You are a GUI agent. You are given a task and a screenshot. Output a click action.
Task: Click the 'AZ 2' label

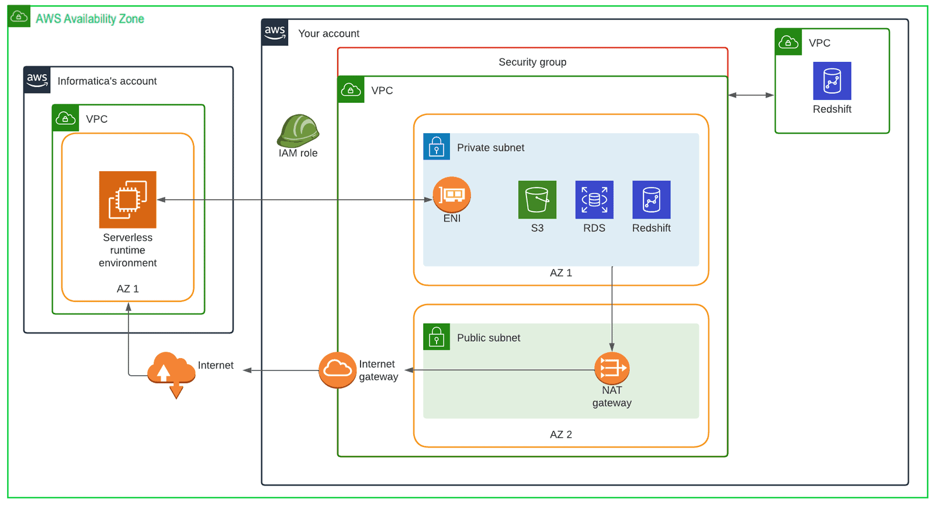(561, 435)
